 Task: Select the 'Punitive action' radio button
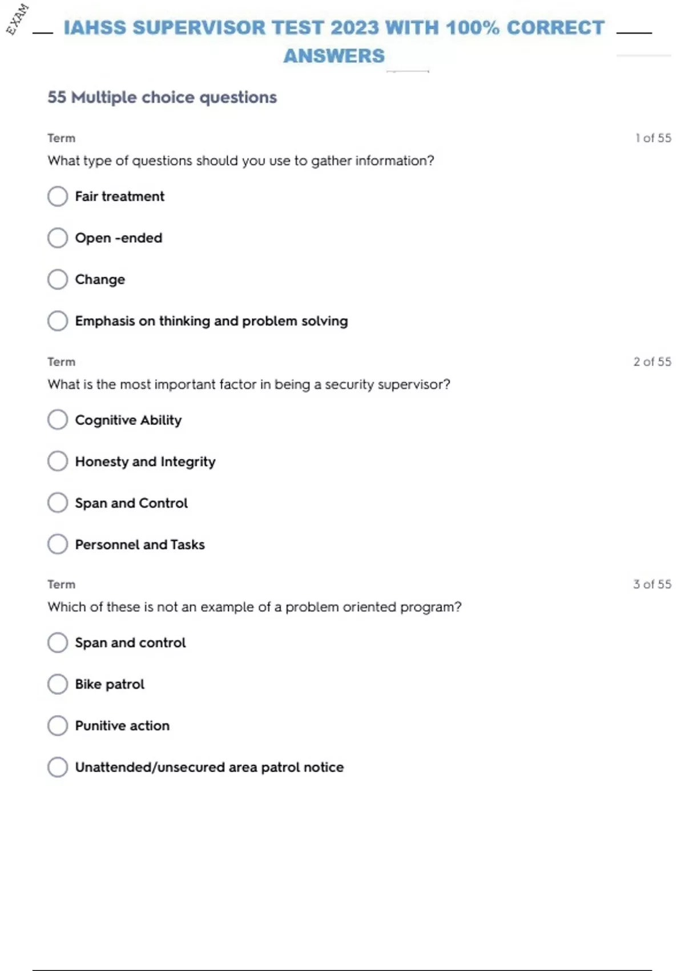pos(58,725)
